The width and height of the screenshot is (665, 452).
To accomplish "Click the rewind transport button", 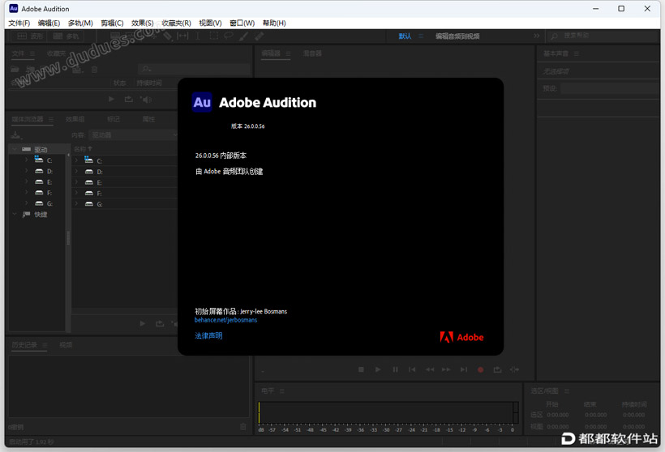I will (x=430, y=369).
